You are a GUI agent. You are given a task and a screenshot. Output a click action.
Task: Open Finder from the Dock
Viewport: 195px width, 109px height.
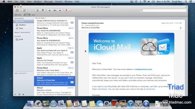[30, 104]
